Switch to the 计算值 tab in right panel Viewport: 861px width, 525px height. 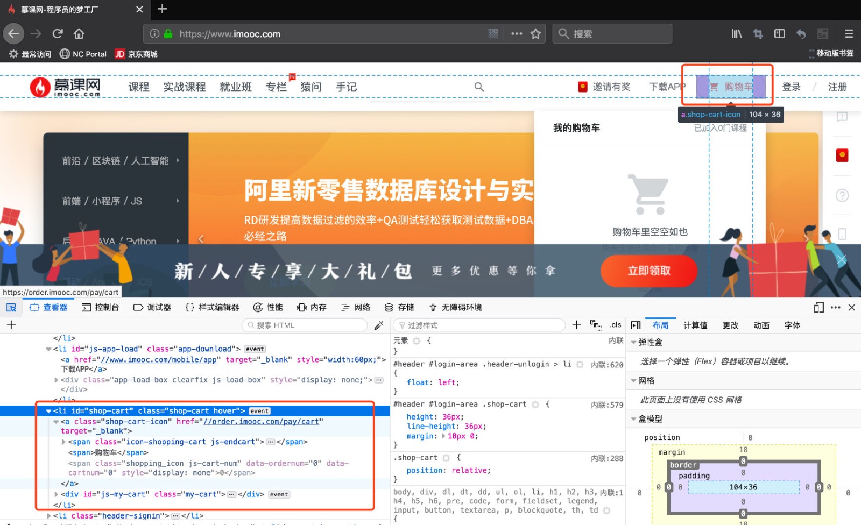tap(696, 325)
